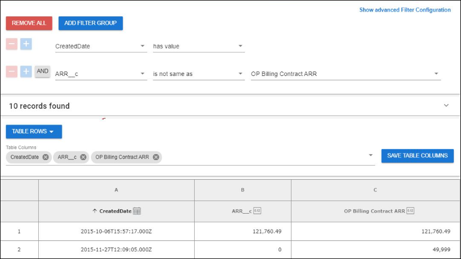This screenshot has height=259, width=461.
Task: Select column C header
Action: [375, 190]
